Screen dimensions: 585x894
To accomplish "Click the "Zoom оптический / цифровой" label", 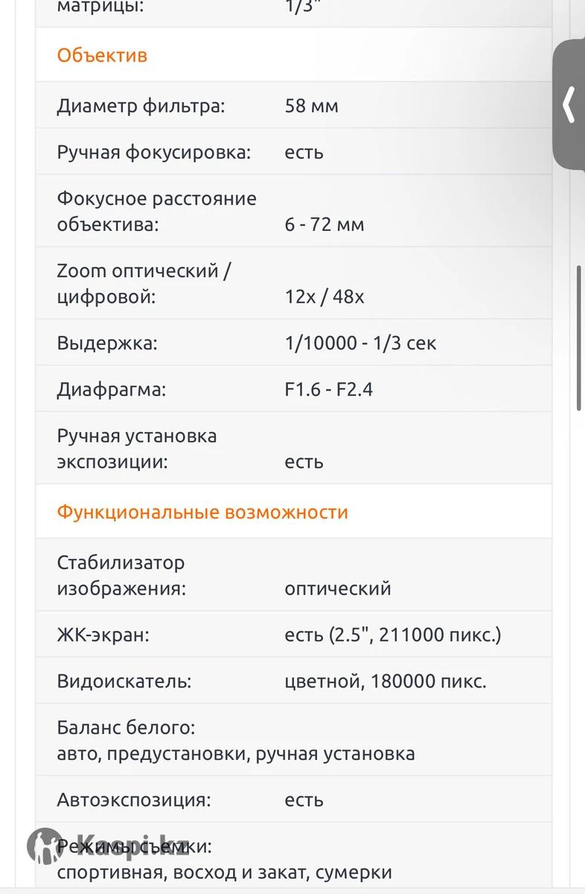I will [x=144, y=284].
